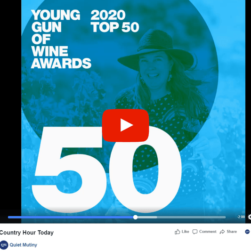Click the Young Gun of Wine Awards heading
Image resolution: width=251 pixels, height=251 pixels.
pos(61,39)
